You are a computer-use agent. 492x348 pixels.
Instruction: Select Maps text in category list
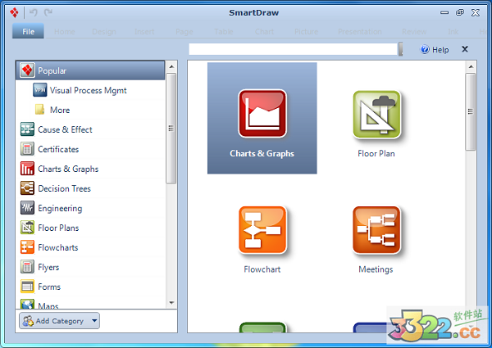pyautogui.click(x=48, y=305)
